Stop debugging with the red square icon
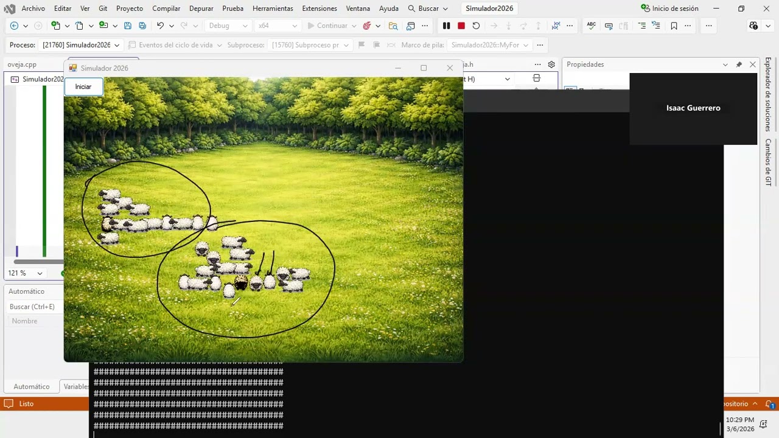 click(461, 26)
